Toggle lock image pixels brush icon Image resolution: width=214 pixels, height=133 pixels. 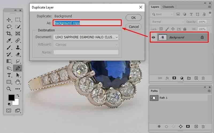click(167, 29)
